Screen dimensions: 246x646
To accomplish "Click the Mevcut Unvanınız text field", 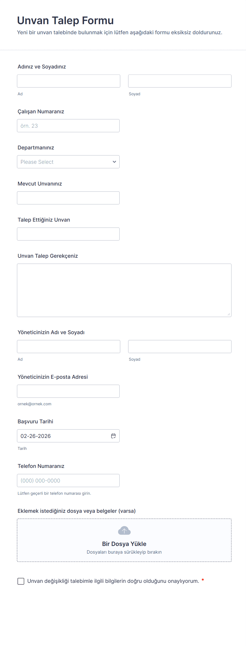I will pos(68,198).
